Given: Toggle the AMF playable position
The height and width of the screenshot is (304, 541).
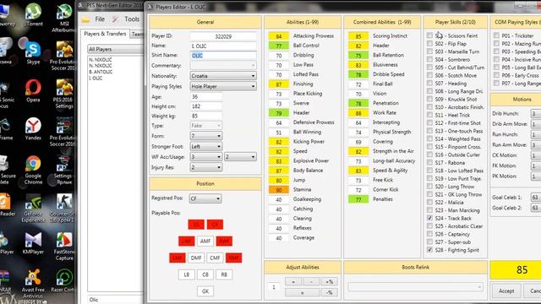Looking at the screenshot, I should point(205,242).
